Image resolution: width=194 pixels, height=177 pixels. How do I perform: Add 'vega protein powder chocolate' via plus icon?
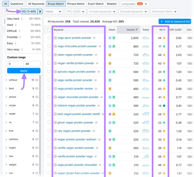[55, 165]
